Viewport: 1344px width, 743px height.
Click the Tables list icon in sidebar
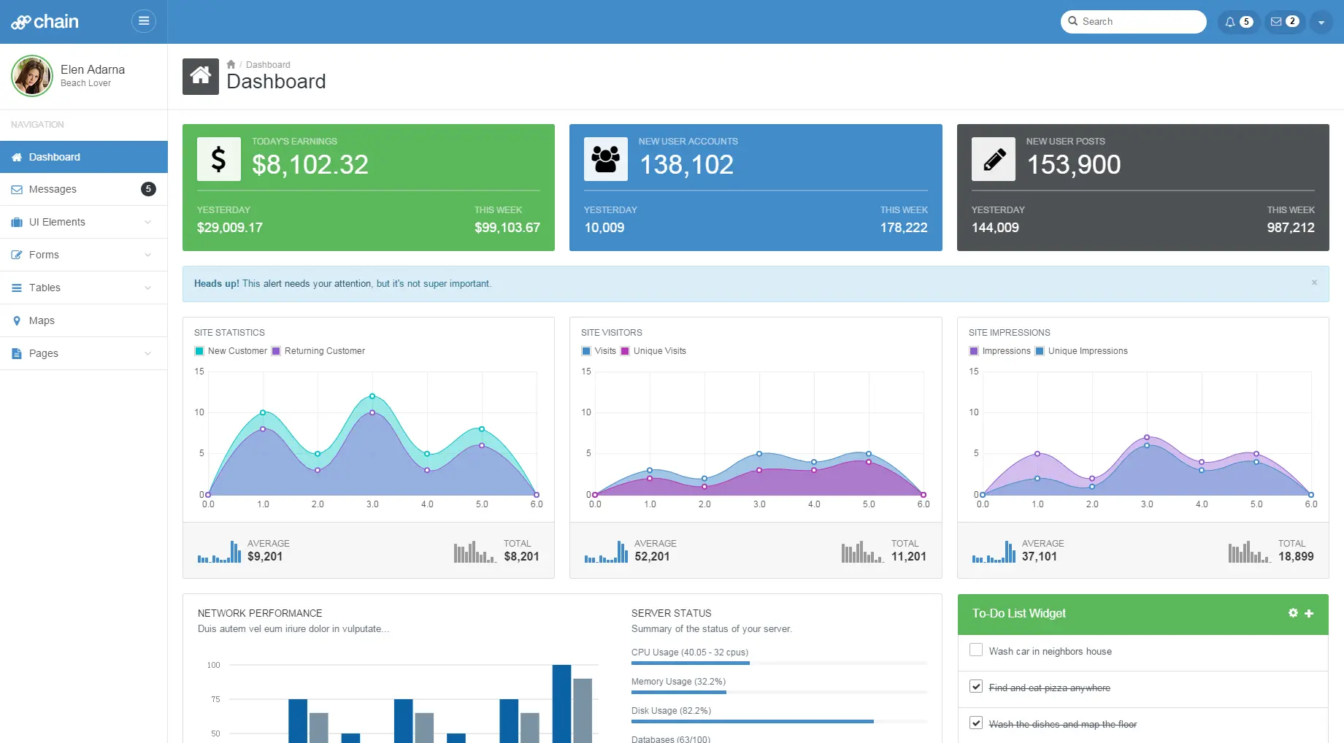(x=17, y=288)
